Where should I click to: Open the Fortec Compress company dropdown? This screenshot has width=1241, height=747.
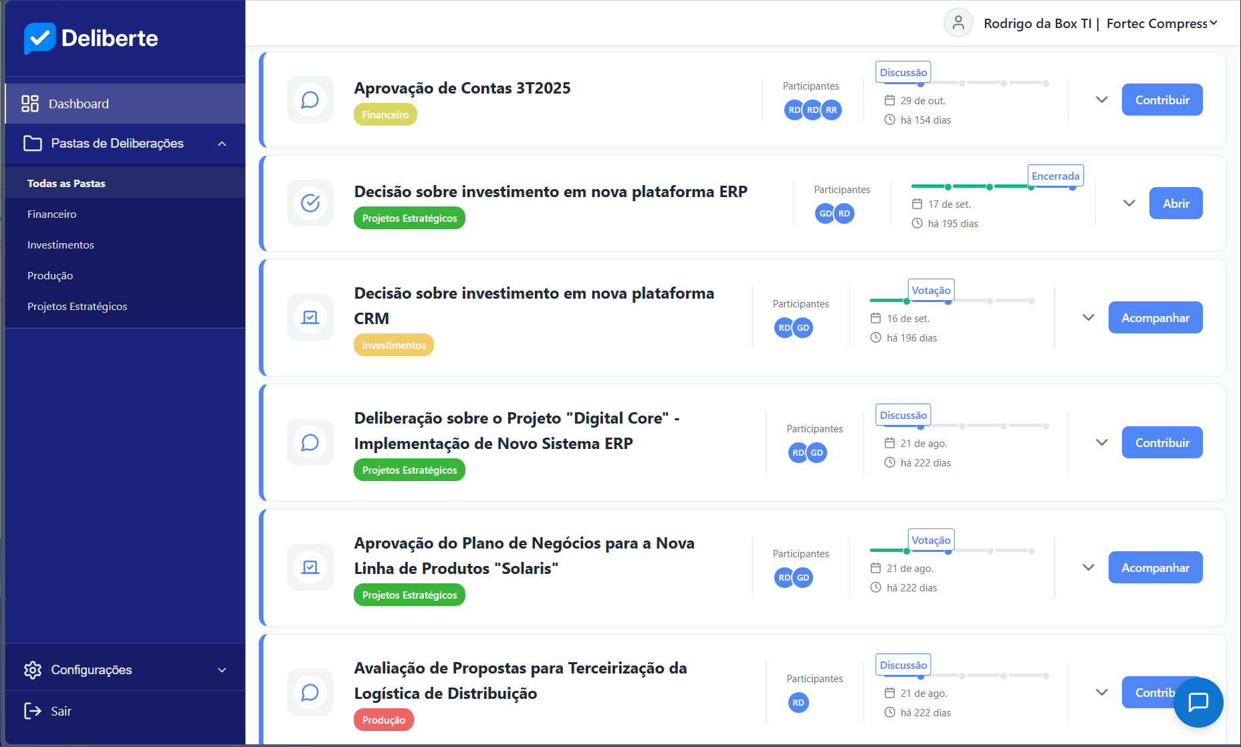(1161, 23)
